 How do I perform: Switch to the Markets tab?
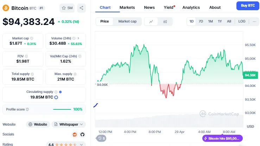tap(127, 7)
